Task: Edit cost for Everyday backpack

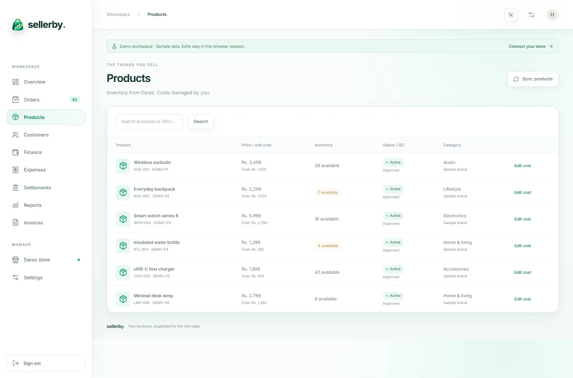Action: 522,193
